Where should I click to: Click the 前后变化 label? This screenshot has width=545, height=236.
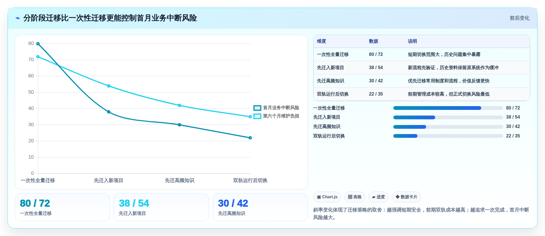(x=519, y=18)
